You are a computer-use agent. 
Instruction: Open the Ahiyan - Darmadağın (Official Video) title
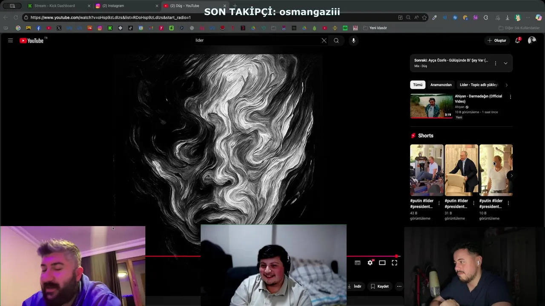point(478,99)
